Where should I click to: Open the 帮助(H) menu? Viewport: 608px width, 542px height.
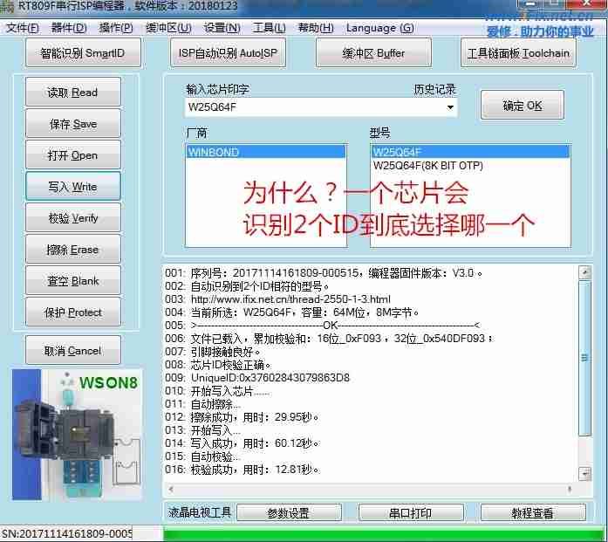coord(316,28)
